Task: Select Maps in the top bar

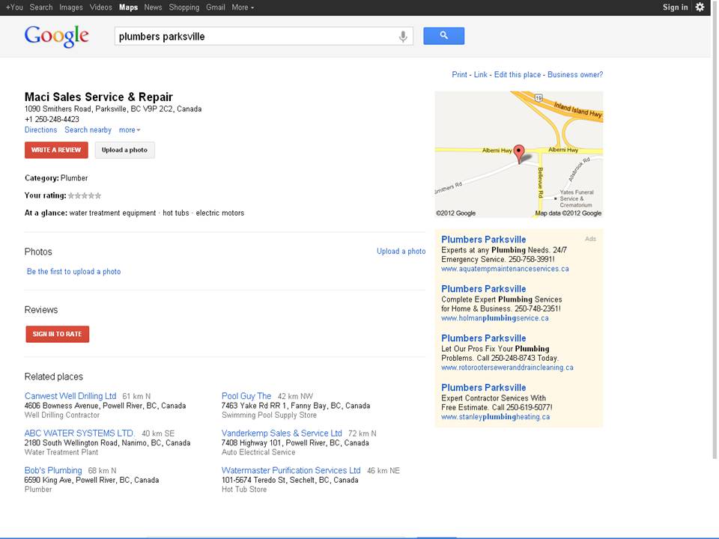Action: (x=128, y=7)
